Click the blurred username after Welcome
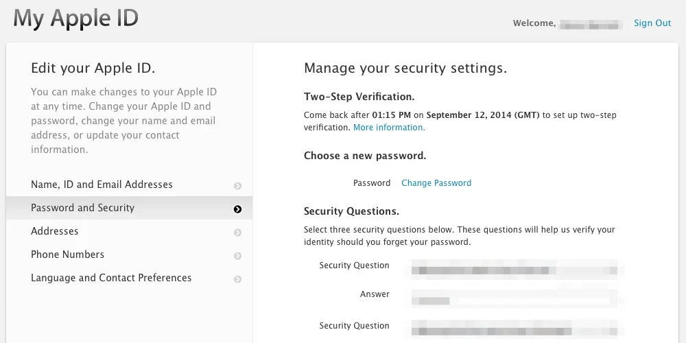The width and height of the screenshot is (686, 343). [591, 24]
